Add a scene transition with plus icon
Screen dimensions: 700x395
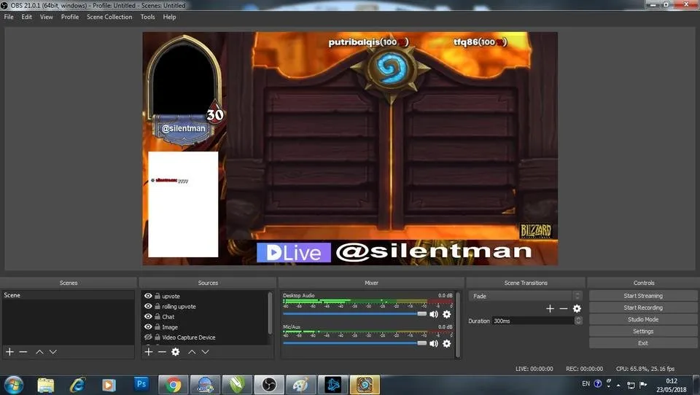[550, 308]
